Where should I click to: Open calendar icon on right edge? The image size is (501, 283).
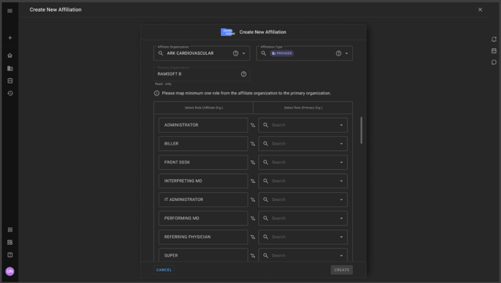tap(494, 51)
